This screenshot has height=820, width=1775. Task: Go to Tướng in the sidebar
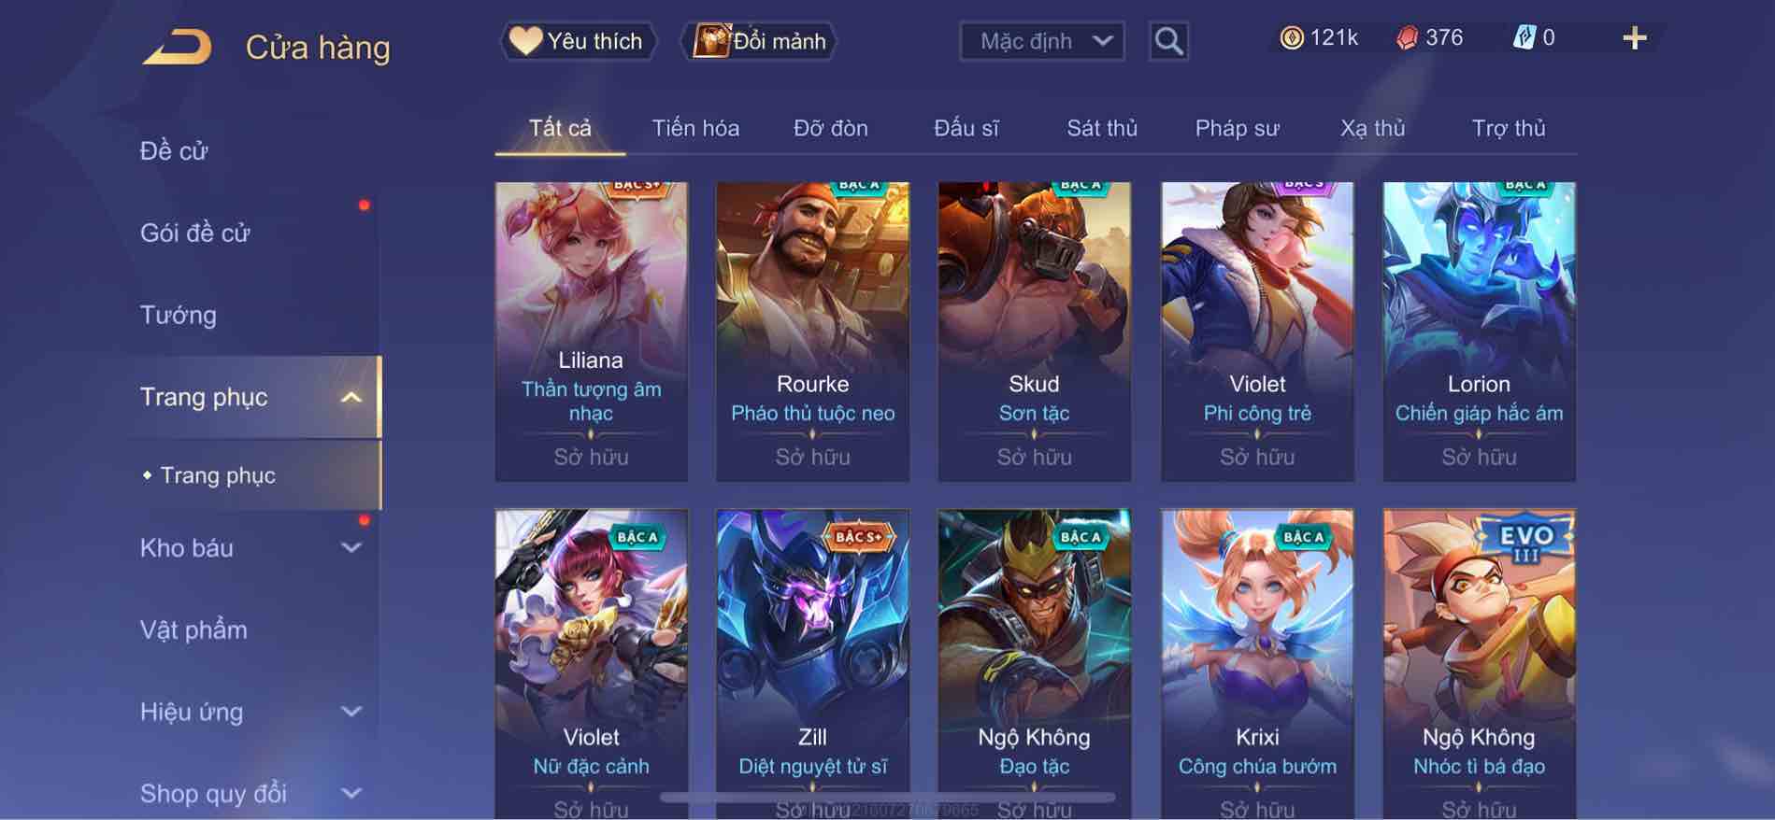(x=179, y=315)
